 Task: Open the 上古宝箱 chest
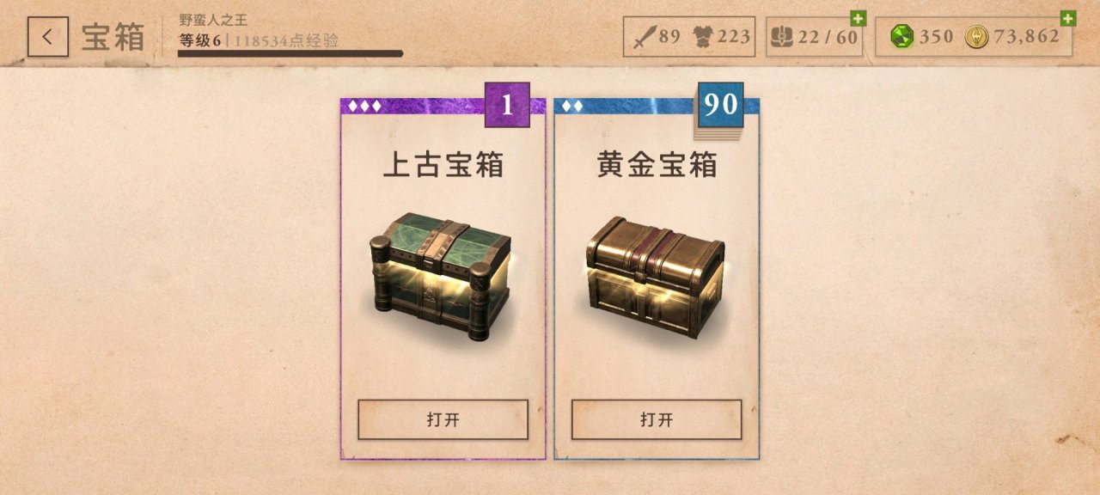point(443,419)
